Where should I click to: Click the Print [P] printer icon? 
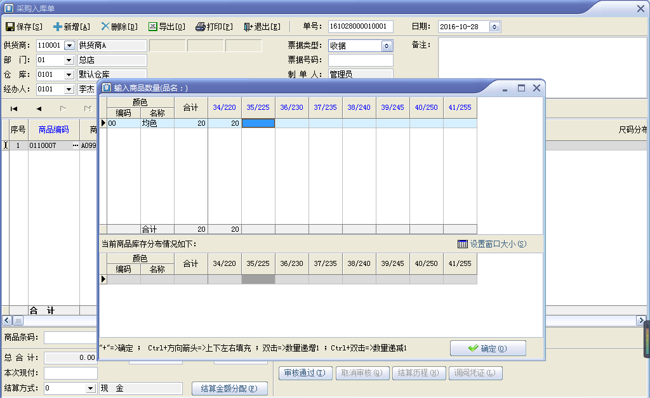(x=200, y=27)
